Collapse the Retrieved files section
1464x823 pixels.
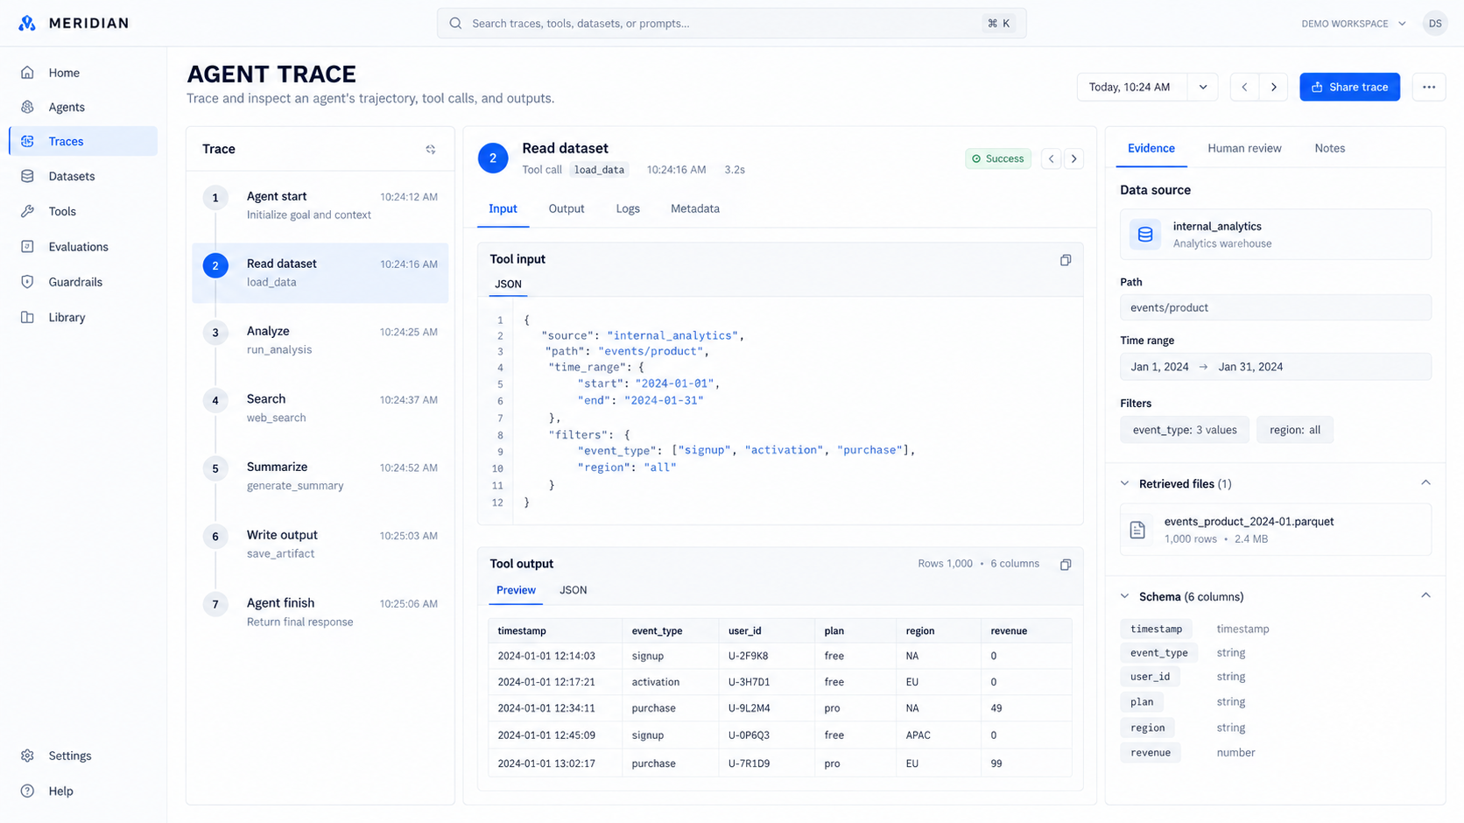pyautogui.click(x=1425, y=483)
